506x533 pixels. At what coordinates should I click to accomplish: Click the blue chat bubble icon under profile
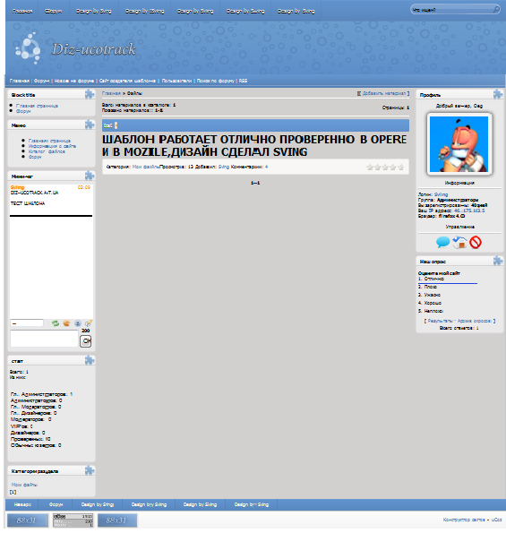coord(442,243)
